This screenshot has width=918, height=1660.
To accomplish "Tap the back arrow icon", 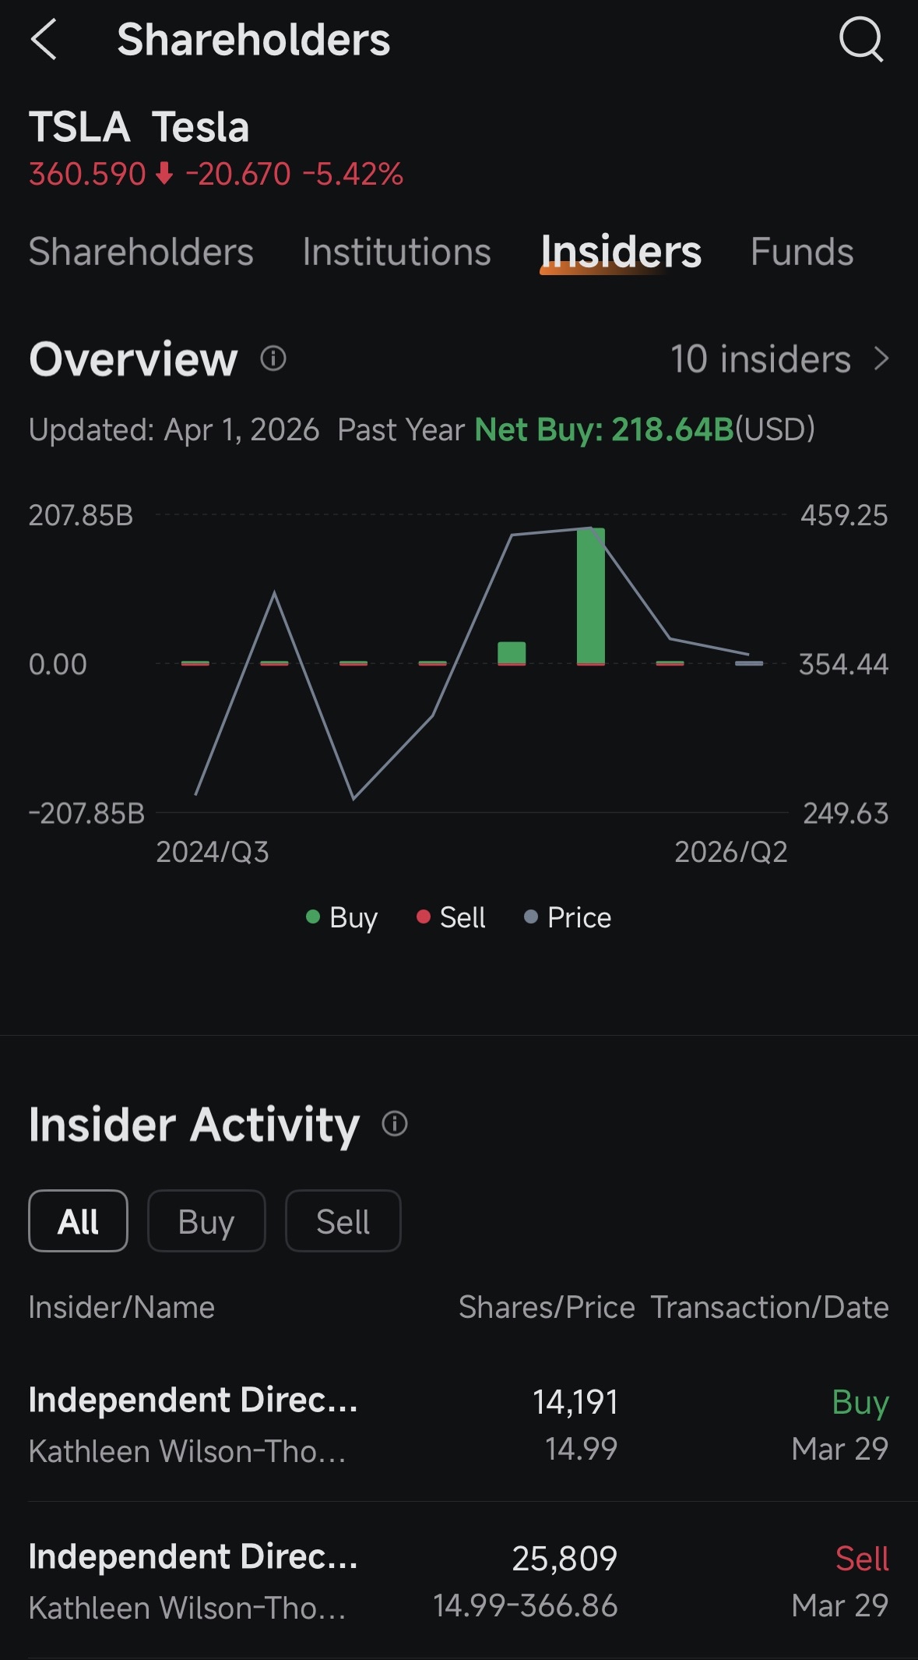I will tap(44, 40).
